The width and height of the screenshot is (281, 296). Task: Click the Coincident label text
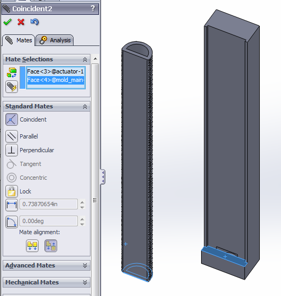point(33,119)
